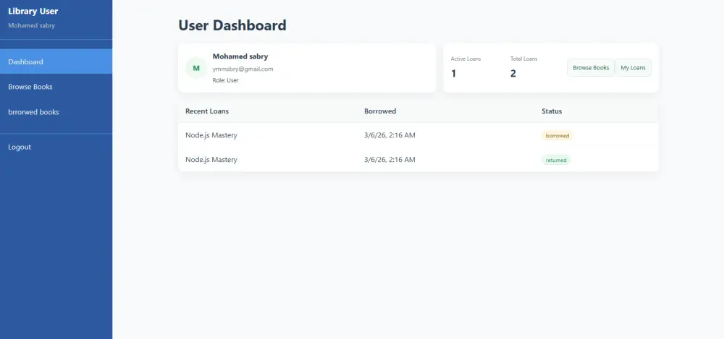
Task: Click the green M avatar circle
Action: click(196, 68)
